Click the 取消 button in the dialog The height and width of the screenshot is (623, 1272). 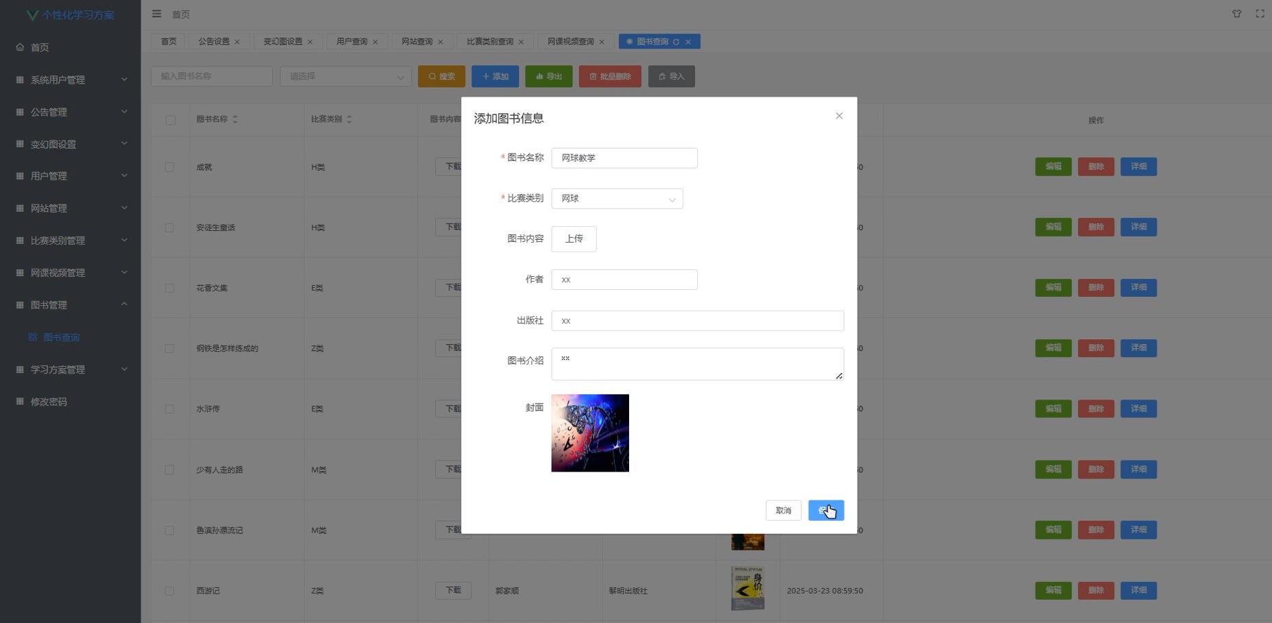783,510
